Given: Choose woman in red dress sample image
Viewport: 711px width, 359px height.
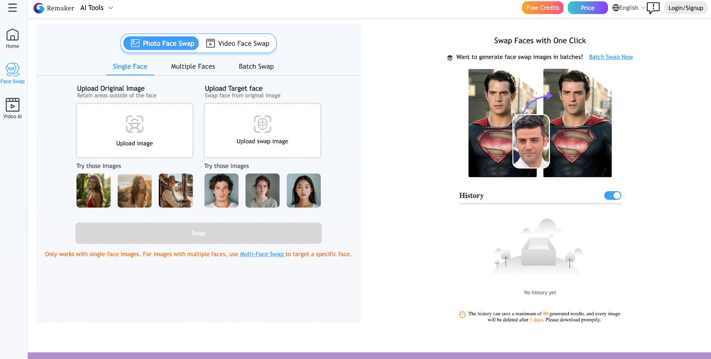Looking at the screenshot, I should pos(93,191).
